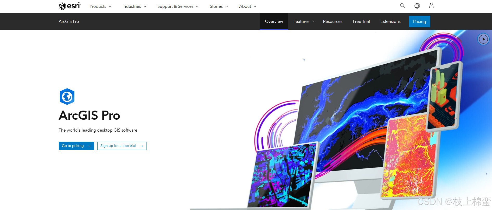Viewport: 492px width, 210px height.
Task: Click the ArcGIS Pro hexagon product icon
Action: [x=67, y=97]
